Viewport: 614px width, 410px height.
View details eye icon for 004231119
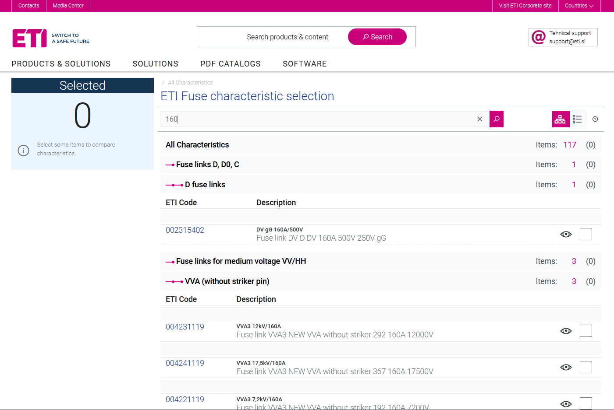[x=566, y=331]
